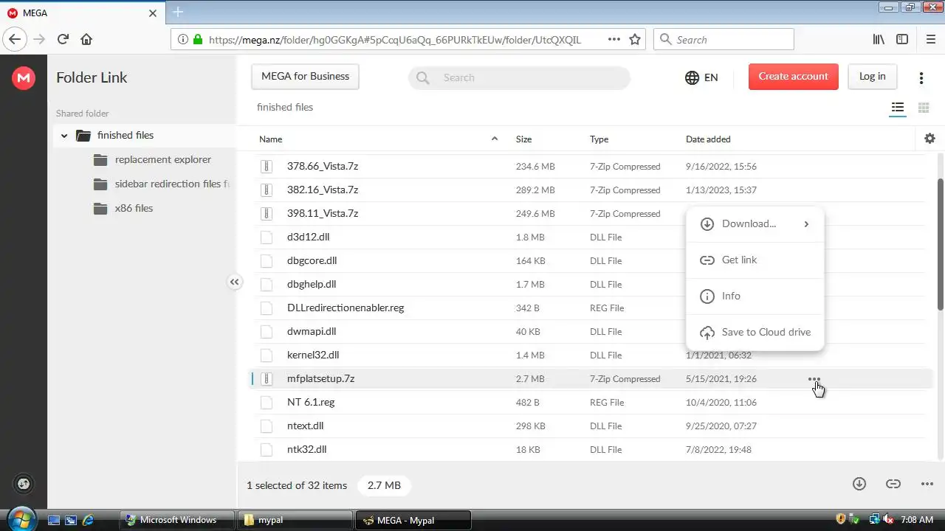Click file icon of d3d12.dll

267,237
